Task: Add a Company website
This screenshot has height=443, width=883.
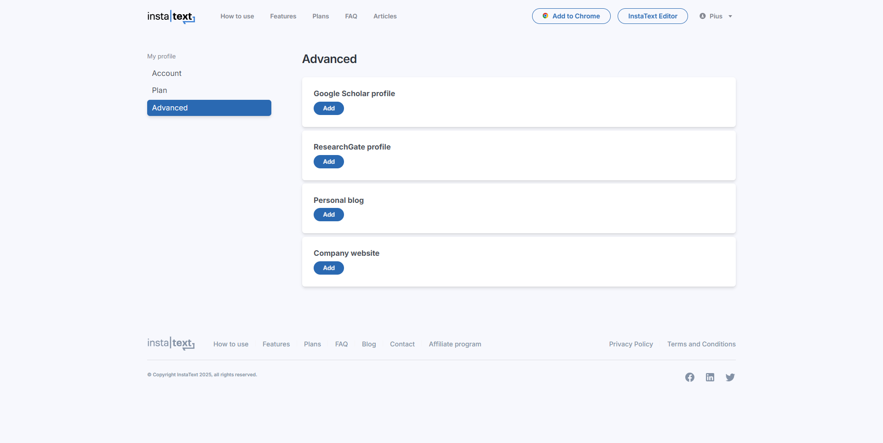Action: pyautogui.click(x=328, y=268)
